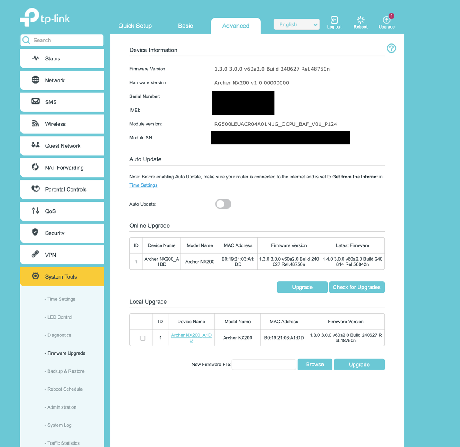Image resolution: width=460 pixels, height=447 pixels.
Task: Click the System Tools gear icon
Action: (36, 276)
